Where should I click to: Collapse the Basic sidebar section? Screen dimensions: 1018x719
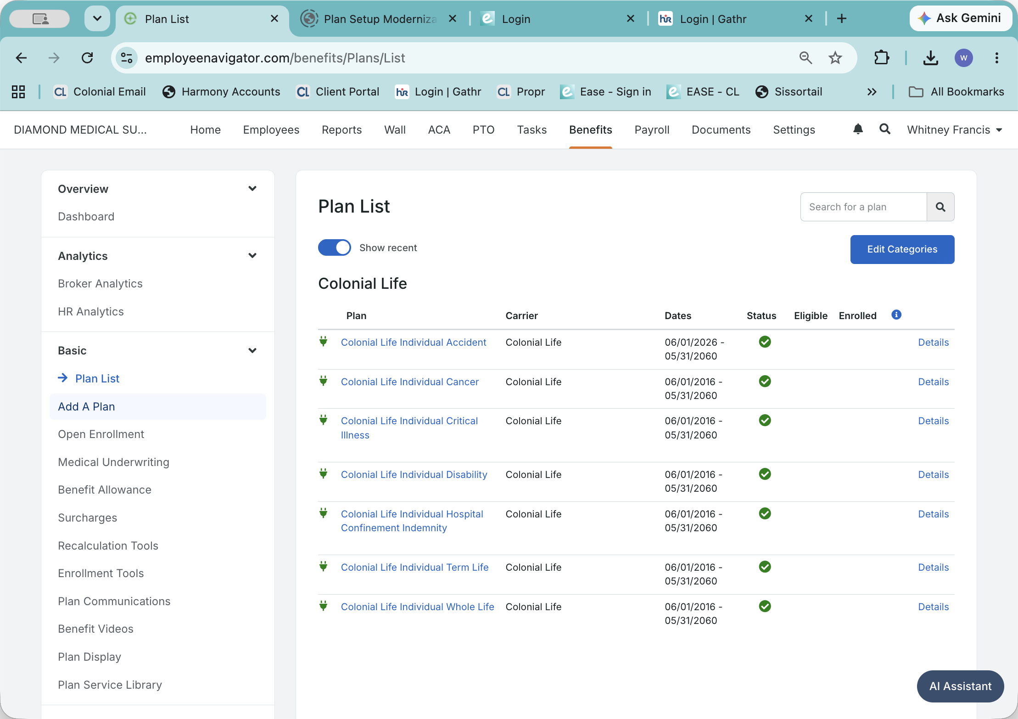tap(252, 350)
